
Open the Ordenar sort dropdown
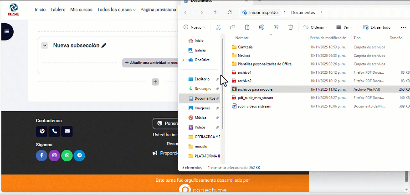click(x=315, y=27)
